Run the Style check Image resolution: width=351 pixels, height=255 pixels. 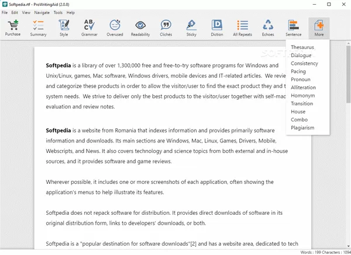(x=64, y=28)
